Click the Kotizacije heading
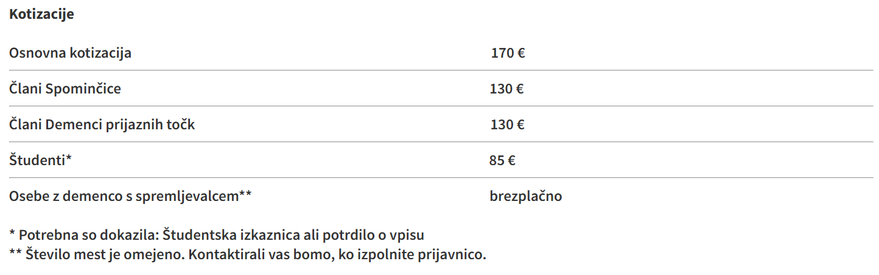Image resolution: width=879 pixels, height=275 pixels. [41, 14]
